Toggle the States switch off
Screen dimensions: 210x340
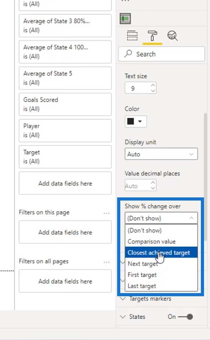click(185, 317)
